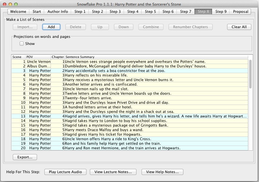259x182 pixels.
Task: Switch to Step 3 tab
Action: [115, 12]
